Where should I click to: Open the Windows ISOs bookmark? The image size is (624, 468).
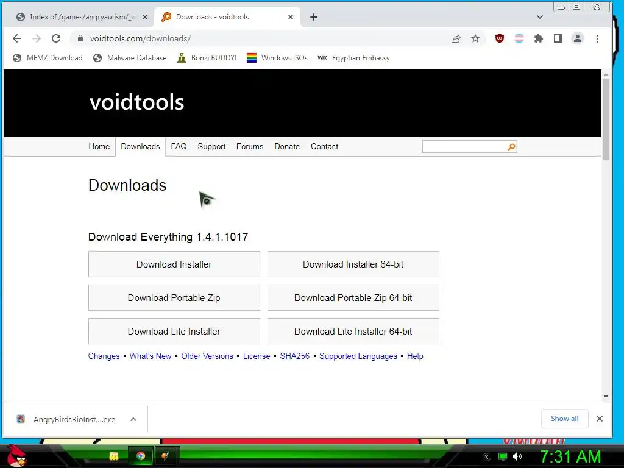point(277,58)
